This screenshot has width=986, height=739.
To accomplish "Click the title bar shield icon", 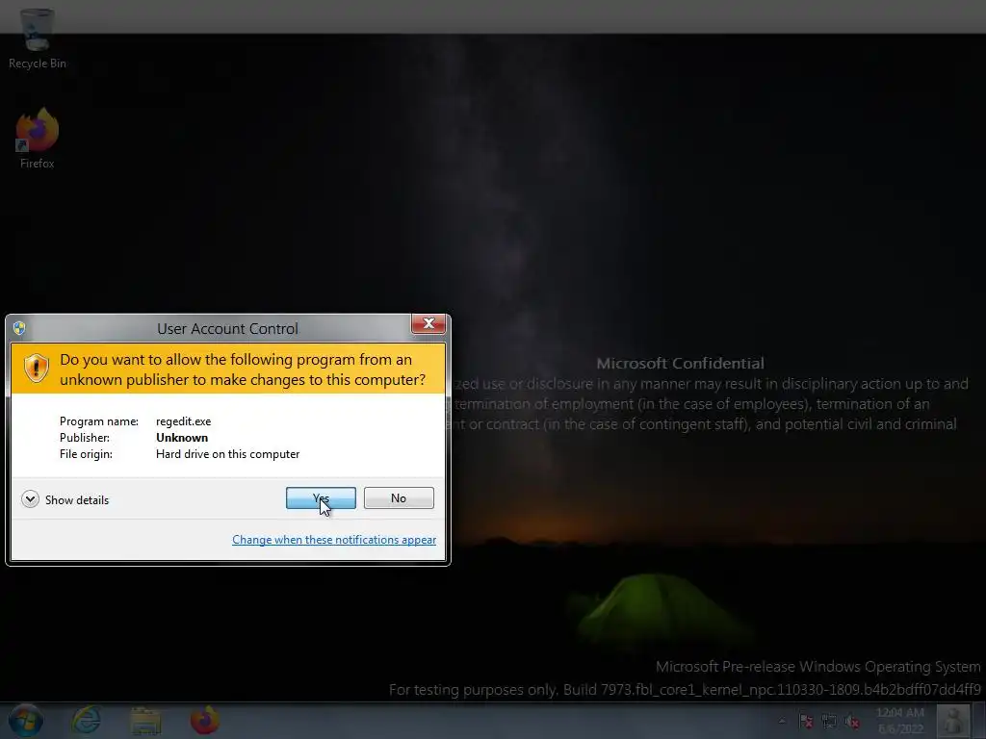I will 19,328.
